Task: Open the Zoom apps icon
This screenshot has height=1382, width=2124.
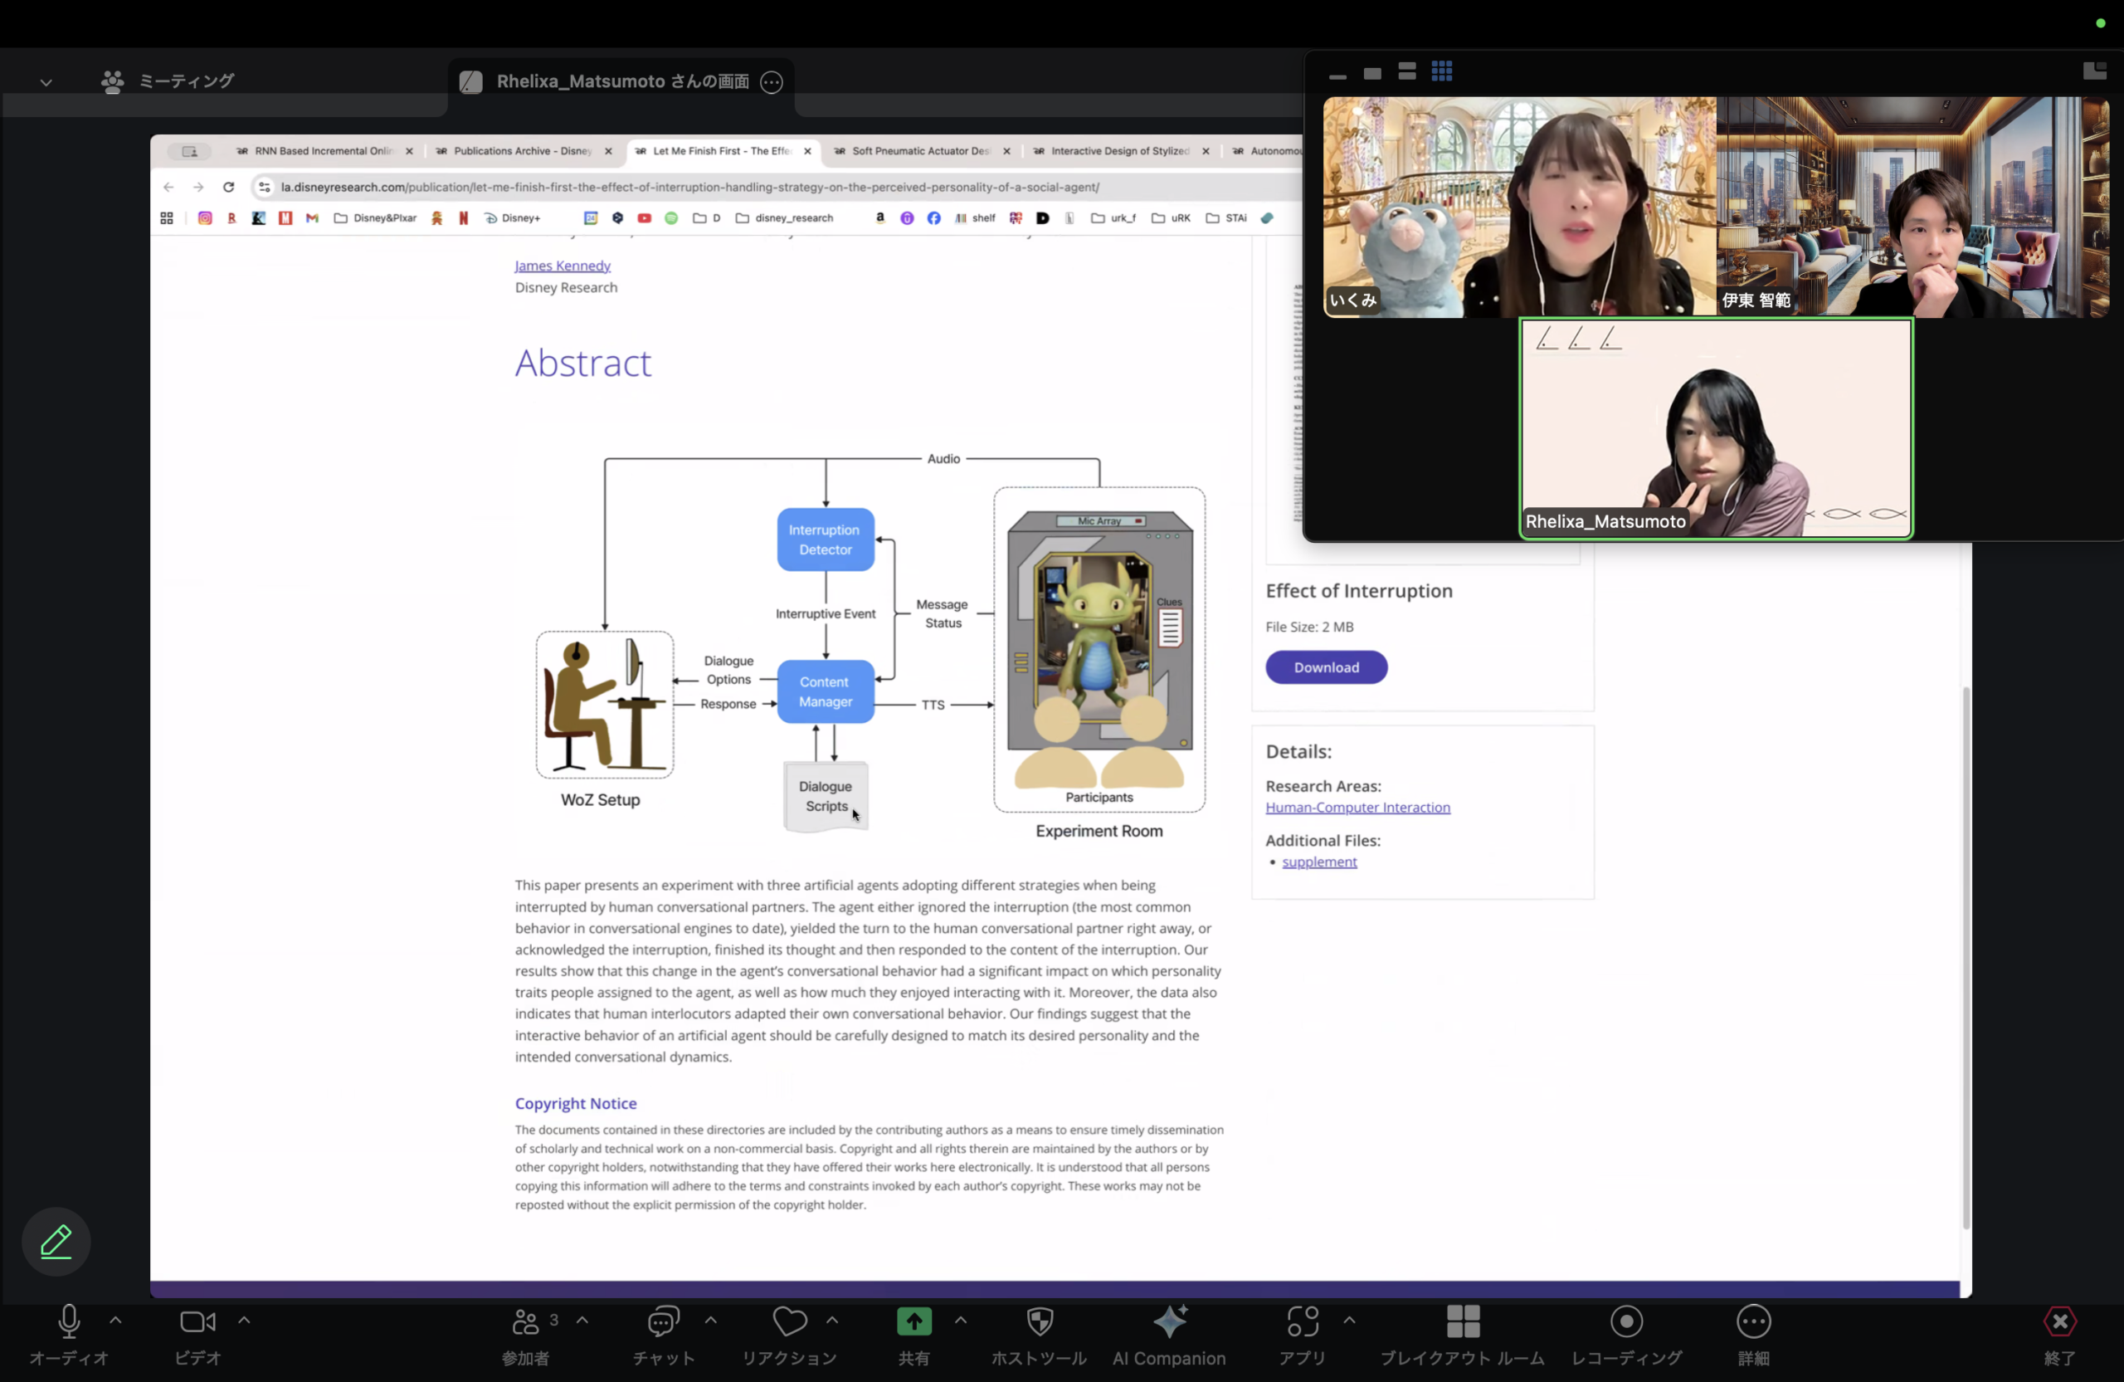Action: coord(1302,1321)
